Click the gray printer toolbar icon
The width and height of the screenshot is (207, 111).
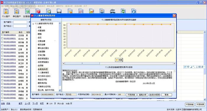tap(113, 11)
